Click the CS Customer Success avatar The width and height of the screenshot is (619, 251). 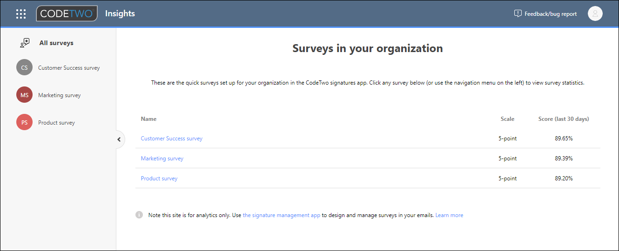tap(24, 67)
